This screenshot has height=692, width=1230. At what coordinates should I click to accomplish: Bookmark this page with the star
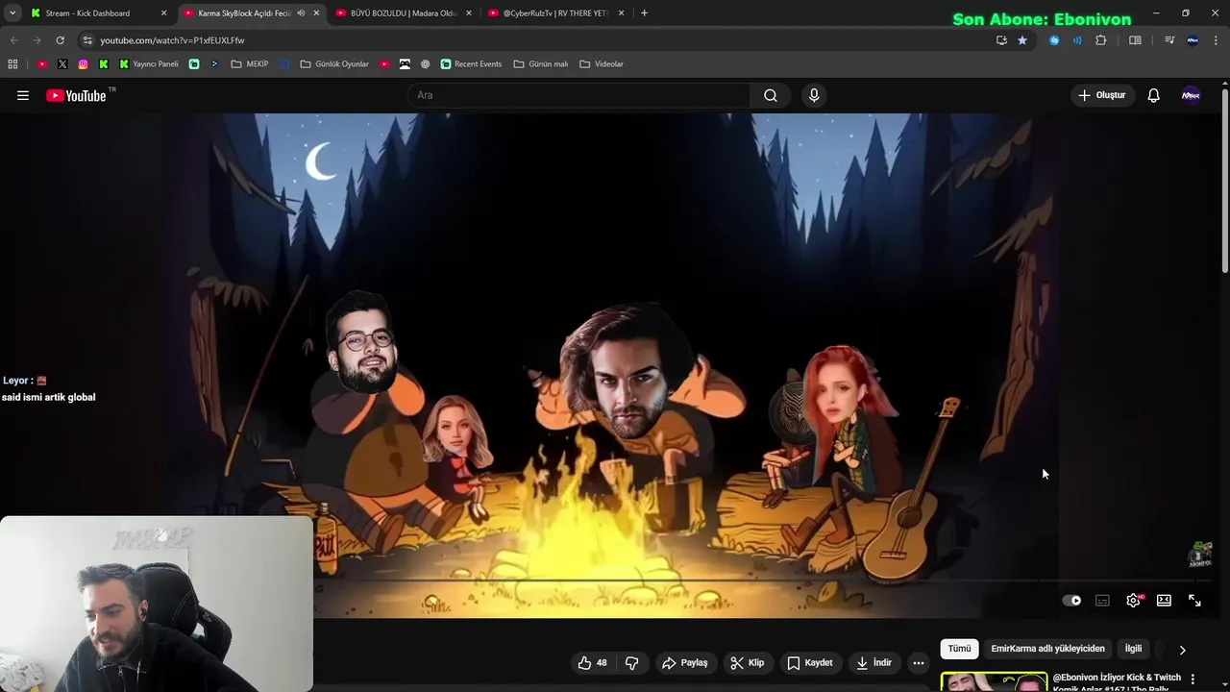(x=1022, y=40)
